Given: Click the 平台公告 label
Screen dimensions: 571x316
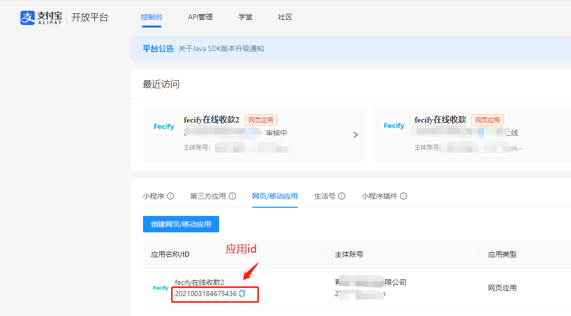Looking at the screenshot, I should [158, 49].
